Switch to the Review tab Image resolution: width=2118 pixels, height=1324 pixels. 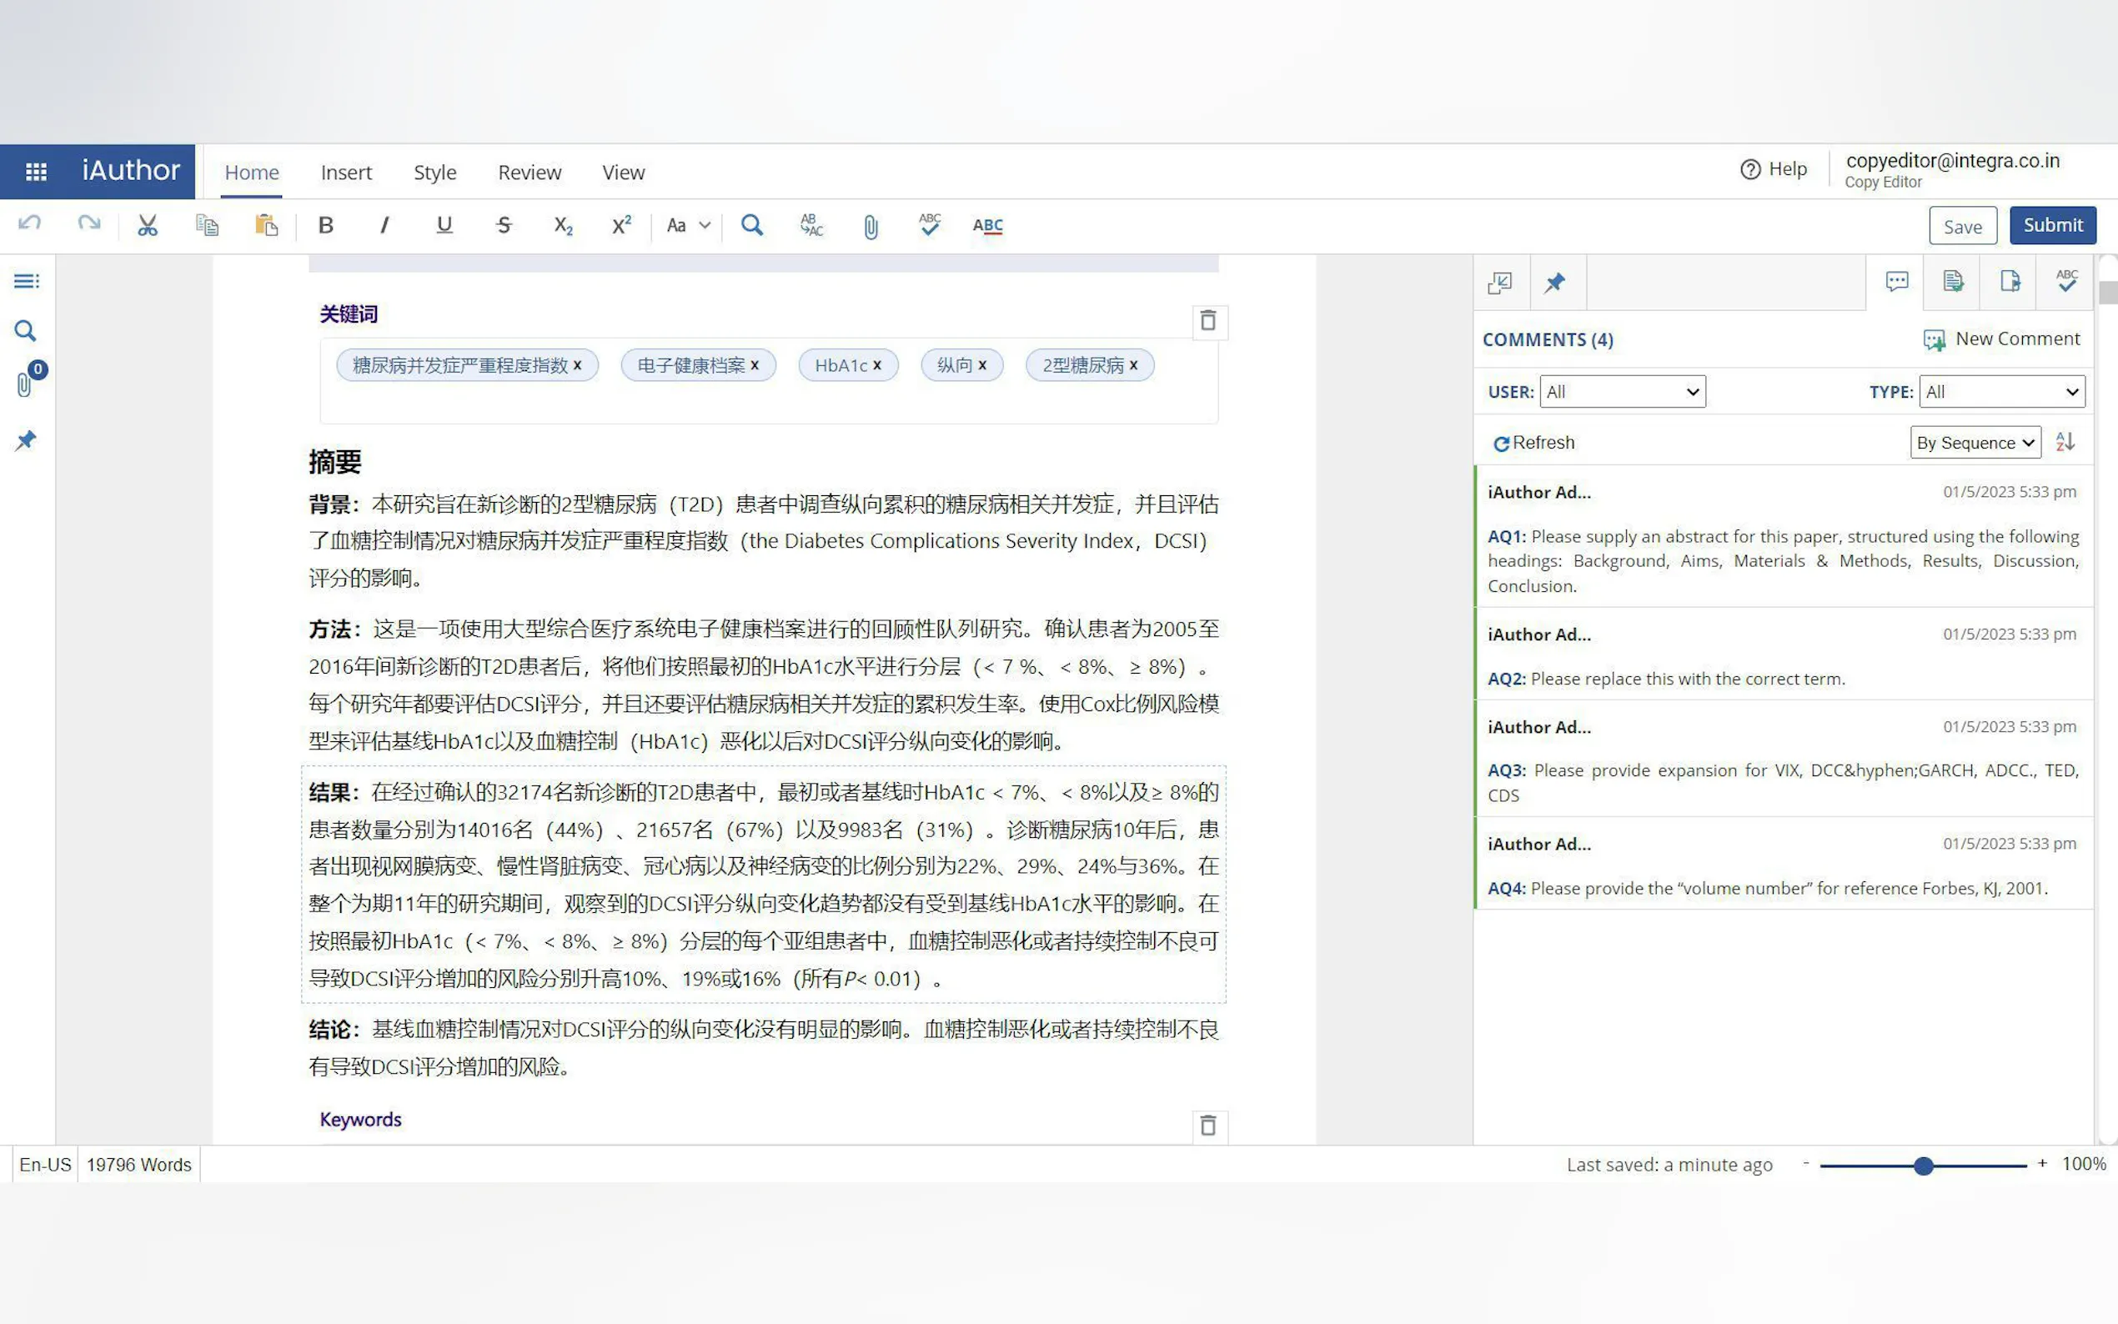pyautogui.click(x=529, y=173)
